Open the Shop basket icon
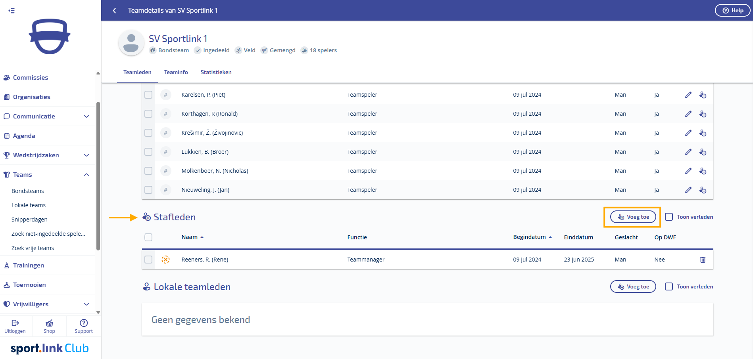This screenshot has width=753, height=359. [x=49, y=323]
